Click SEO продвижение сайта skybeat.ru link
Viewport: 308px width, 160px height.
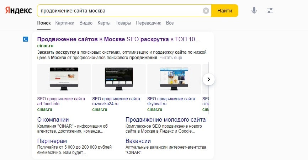coord(171,101)
